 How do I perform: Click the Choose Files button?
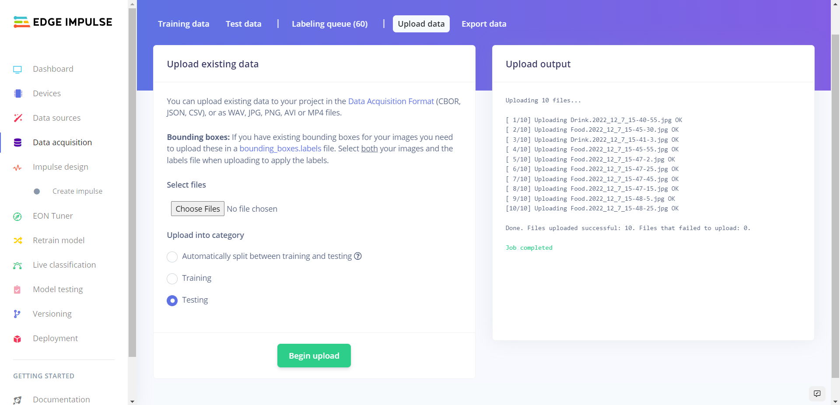pos(198,209)
